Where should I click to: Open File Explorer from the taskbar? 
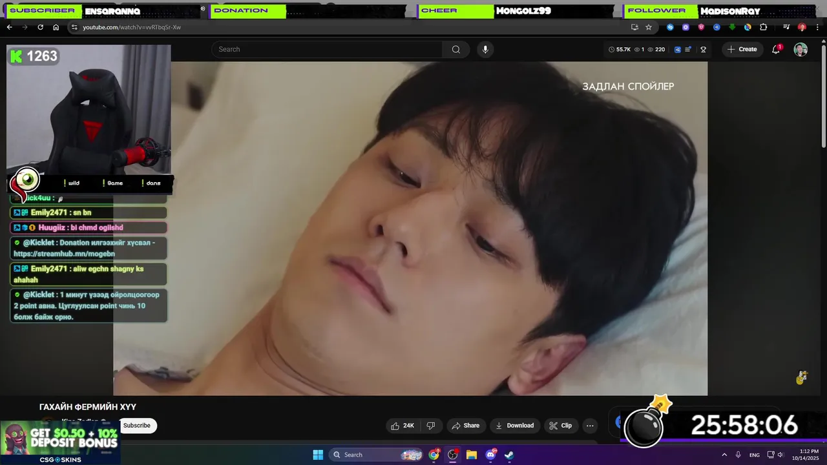pyautogui.click(x=472, y=455)
